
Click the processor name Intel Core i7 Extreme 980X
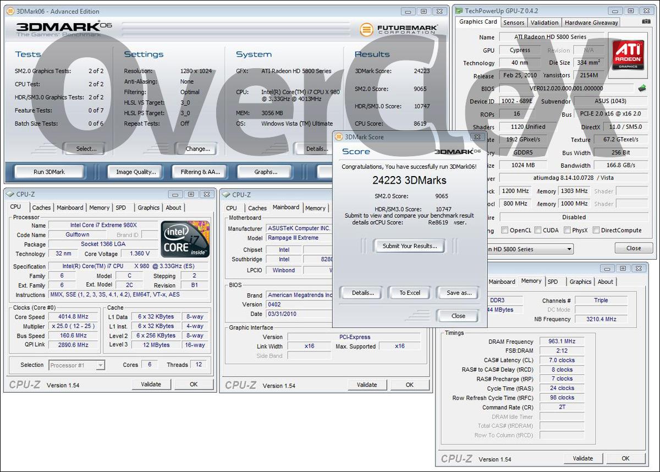[103, 225]
